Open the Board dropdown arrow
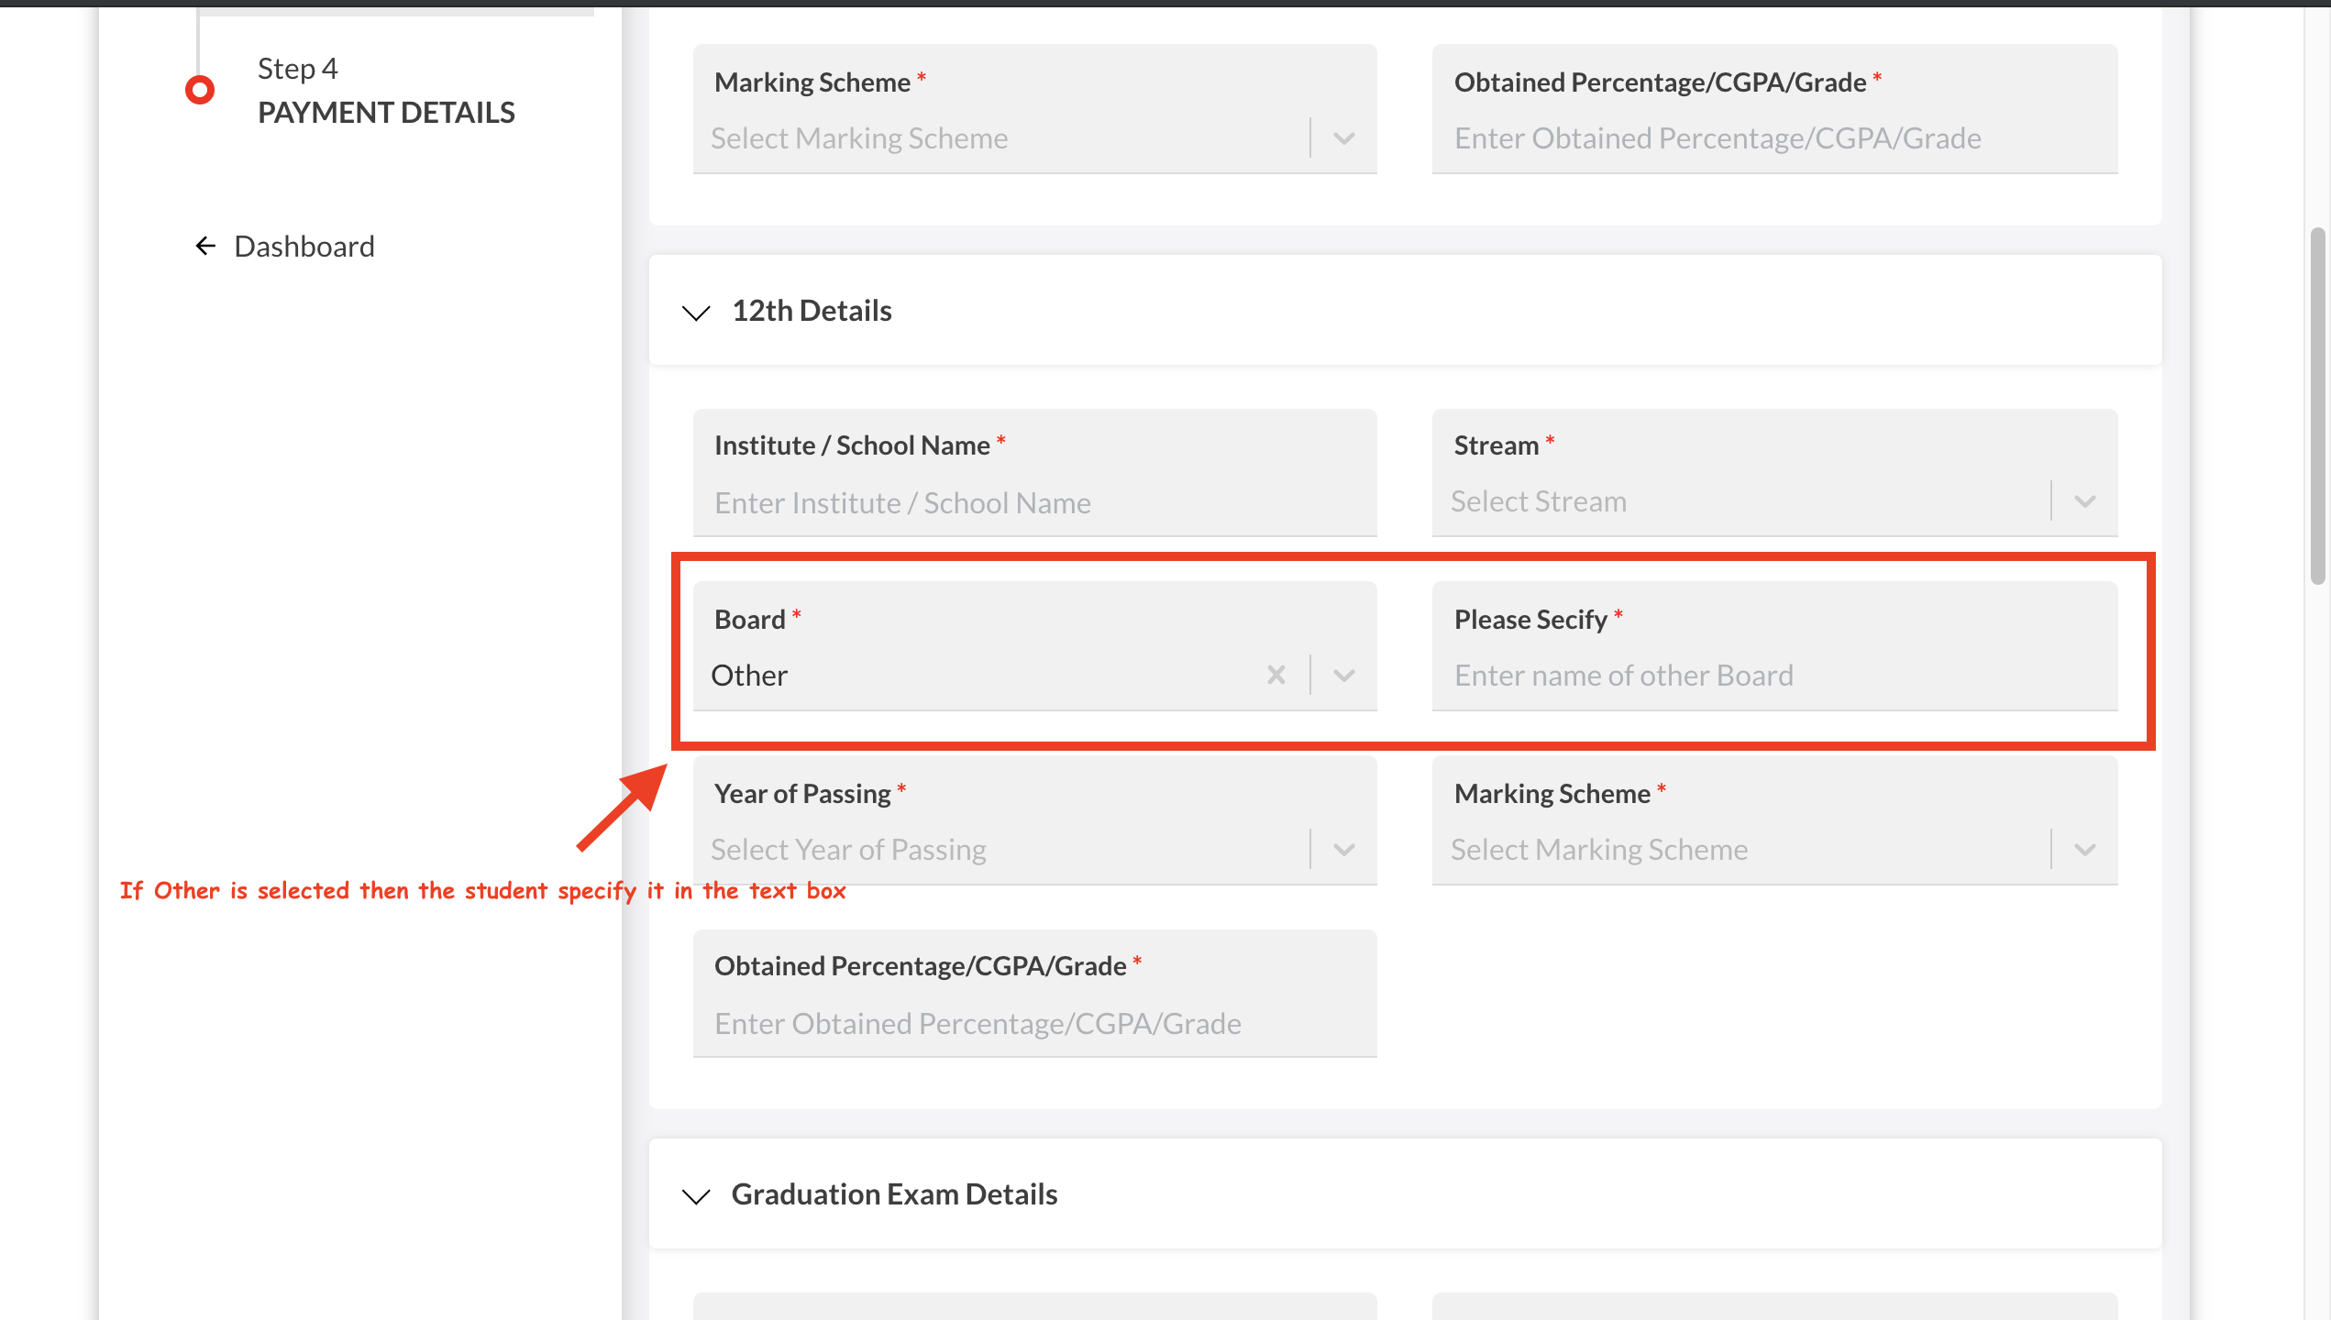Image resolution: width=2331 pixels, height=1320 pixels. [x=1344, y=676]
